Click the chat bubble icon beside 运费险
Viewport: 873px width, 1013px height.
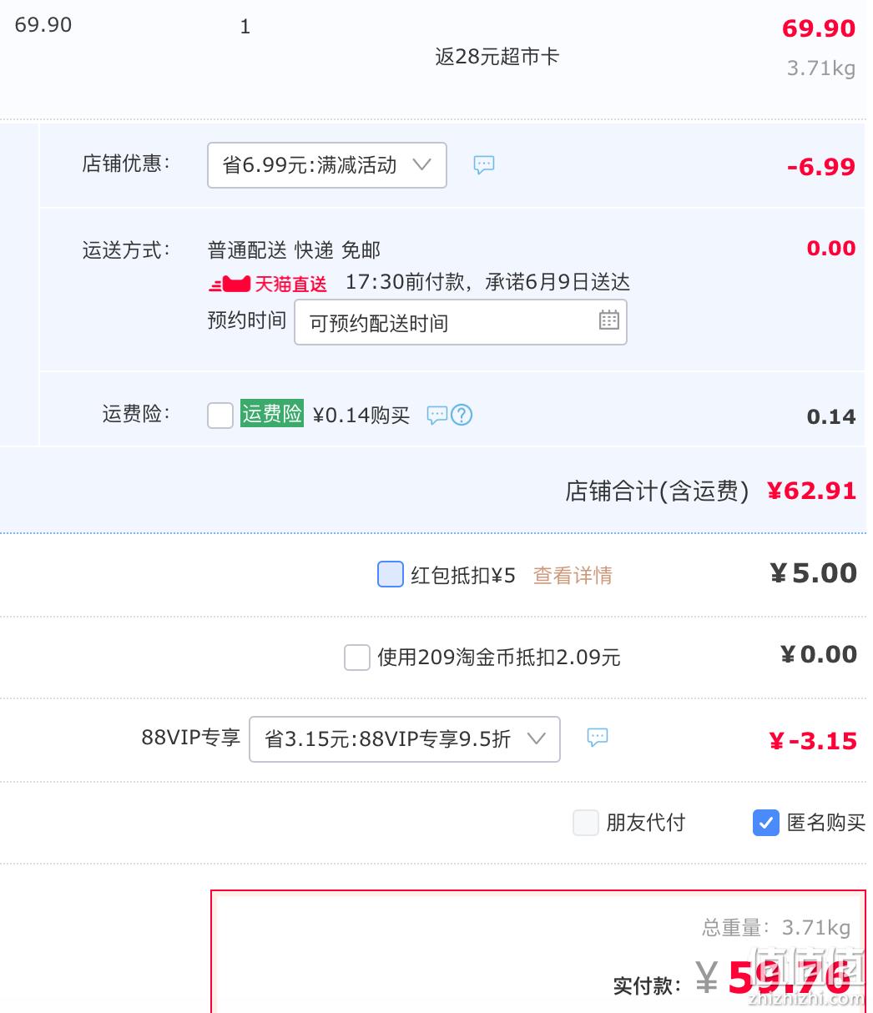[437, 415]
